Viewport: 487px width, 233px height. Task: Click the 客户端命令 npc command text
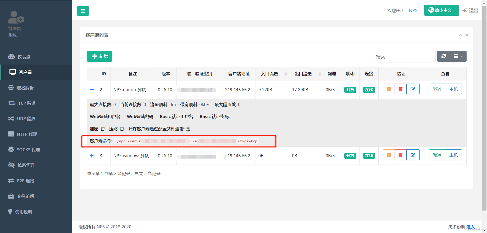[186, 141]
